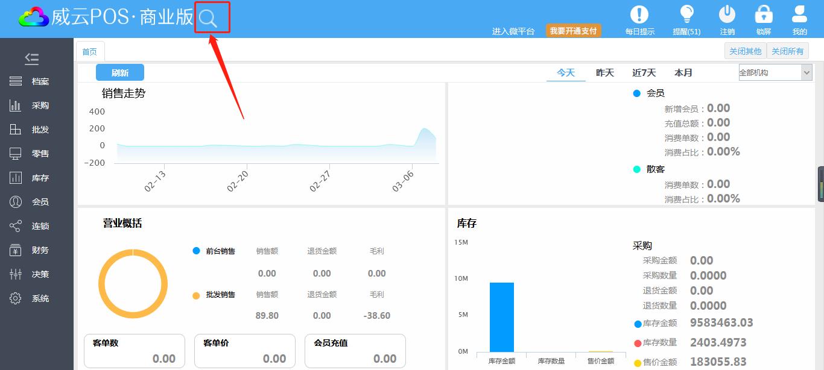Toggle the 批发销售 orange legend dot

point(196,295)
